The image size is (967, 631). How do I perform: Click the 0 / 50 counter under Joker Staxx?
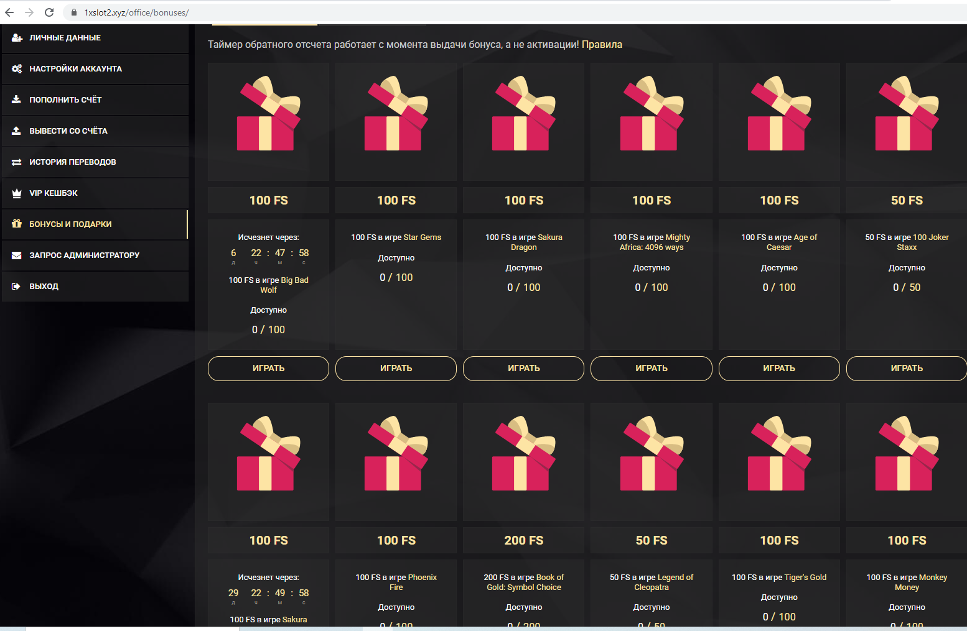tap(907, 288)
